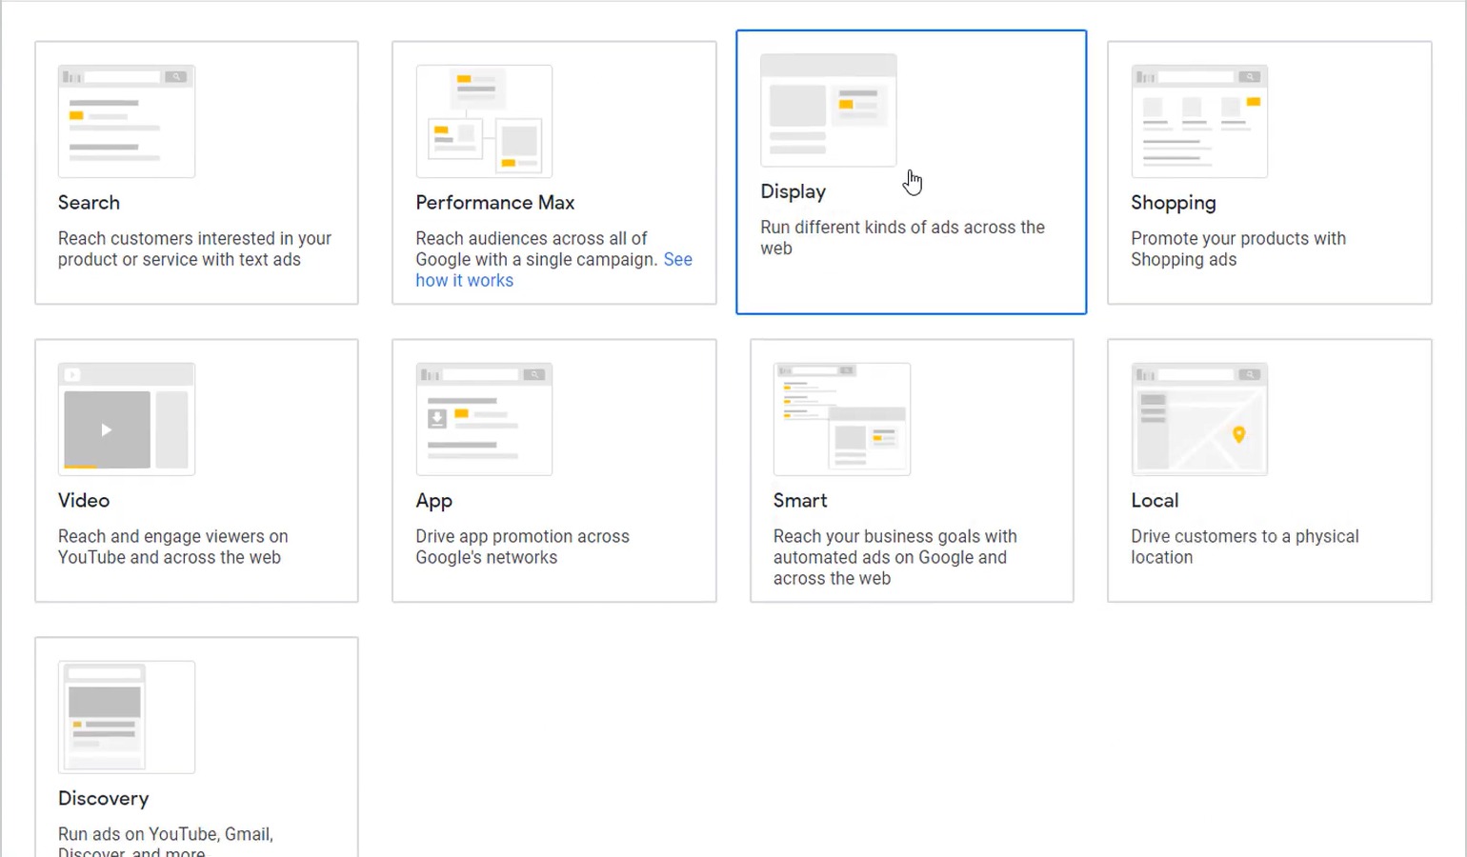Click the Video campaign description text
1467x857 pixels.
click(x=172, y=547)
